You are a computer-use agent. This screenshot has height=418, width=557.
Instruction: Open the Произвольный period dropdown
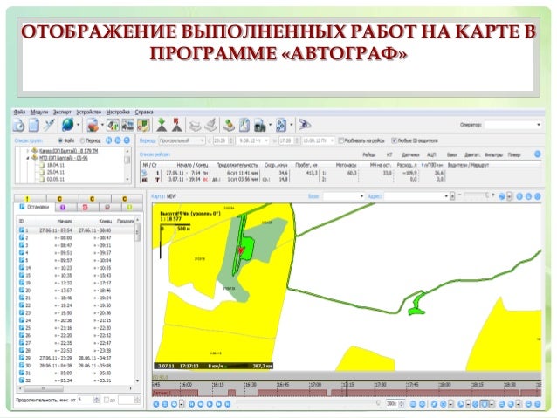coord(182,140)
